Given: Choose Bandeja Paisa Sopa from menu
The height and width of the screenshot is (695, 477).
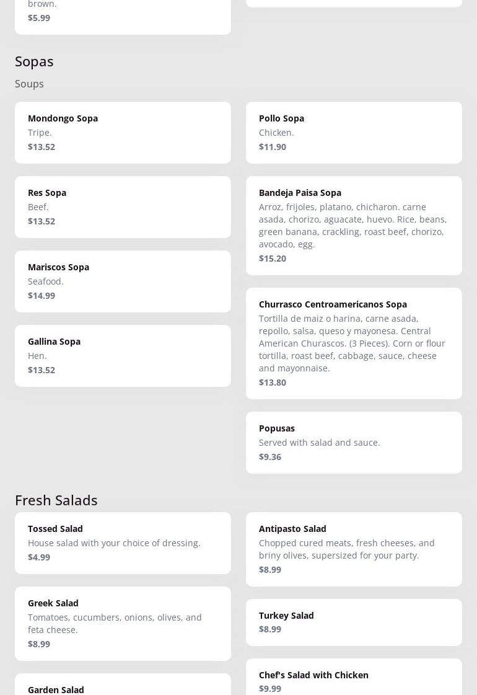Looking at the screenshot, I should coord(354,226).
